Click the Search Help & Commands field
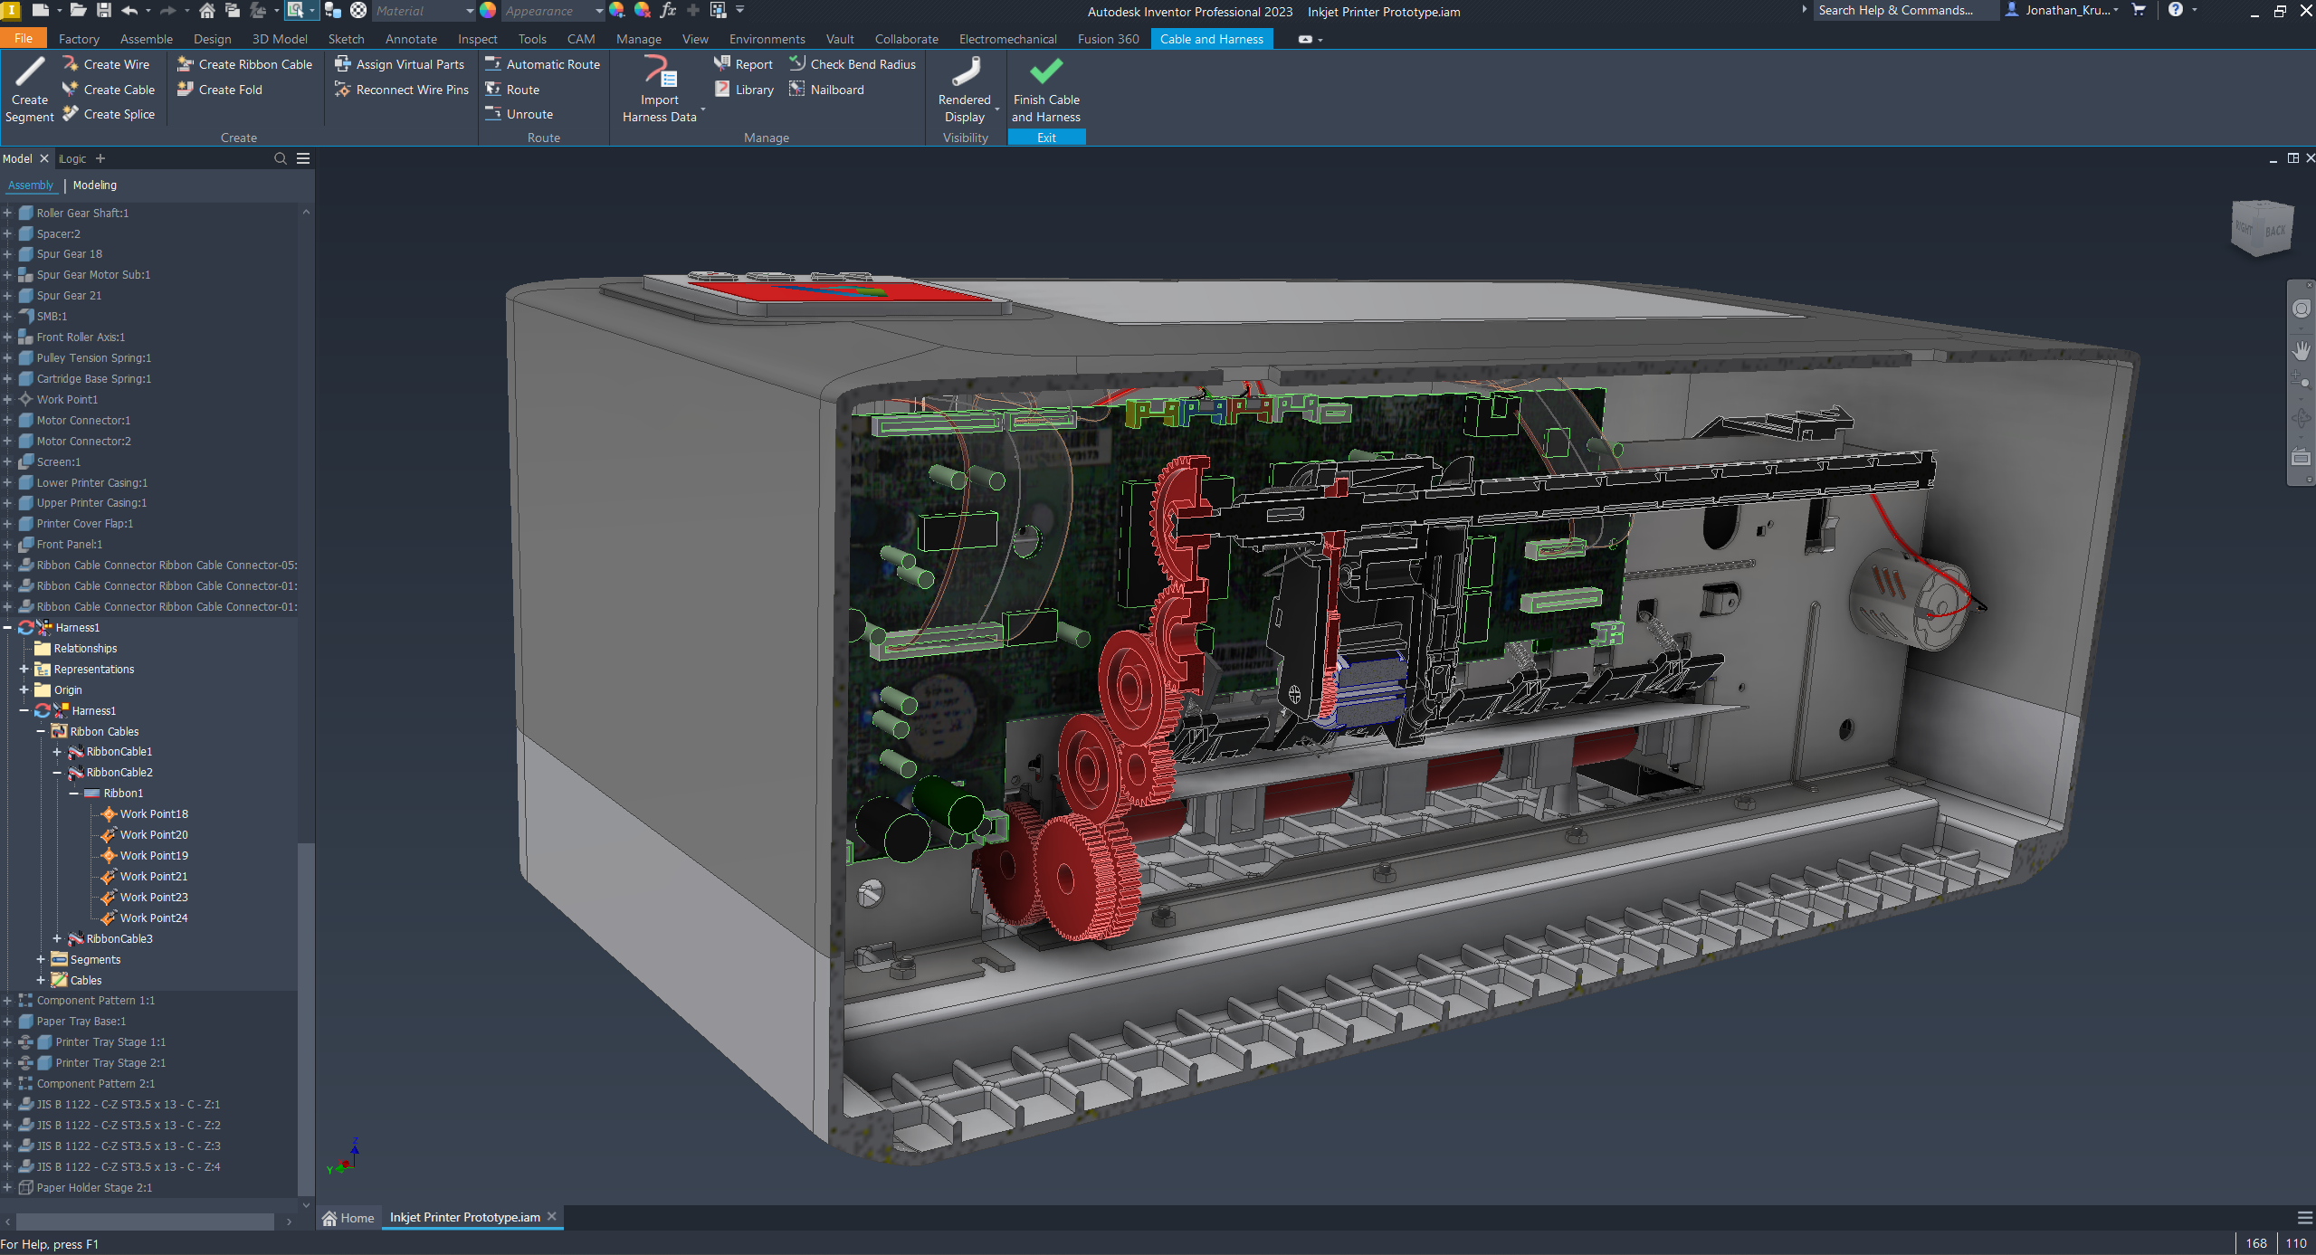The height and width of the screenshot is (1255, 2316). [1896, 11]
